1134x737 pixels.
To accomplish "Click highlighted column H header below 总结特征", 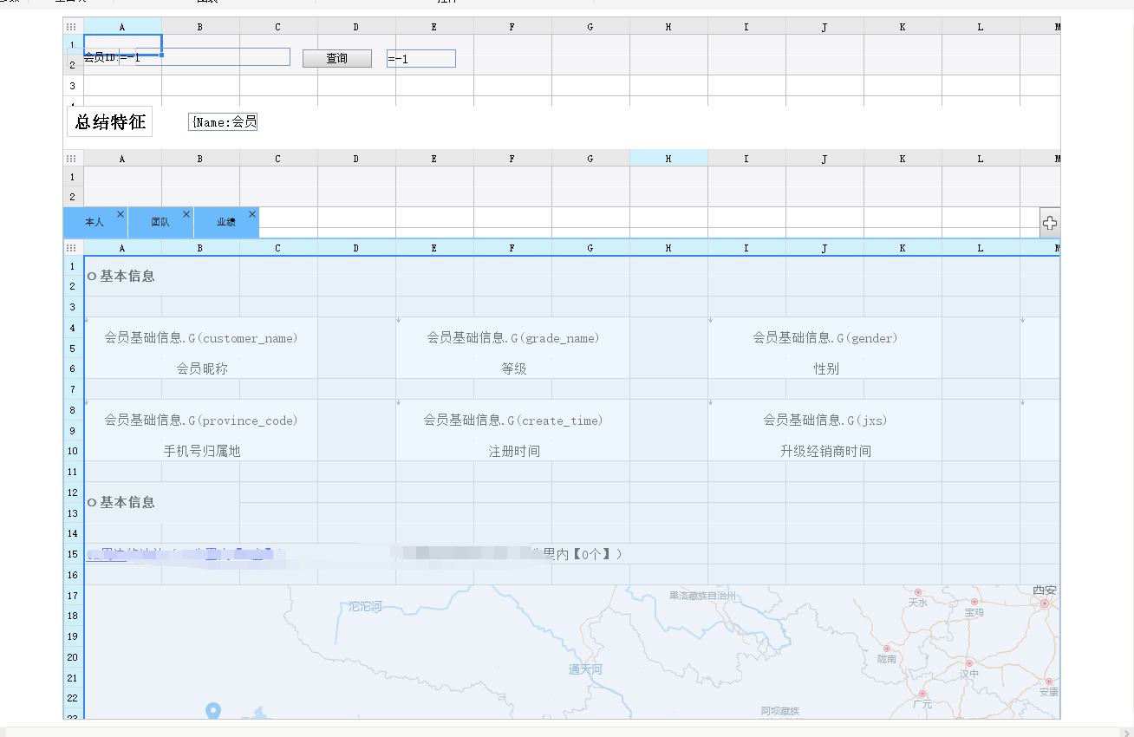I will pyautogui.click(x=668, y=159).
